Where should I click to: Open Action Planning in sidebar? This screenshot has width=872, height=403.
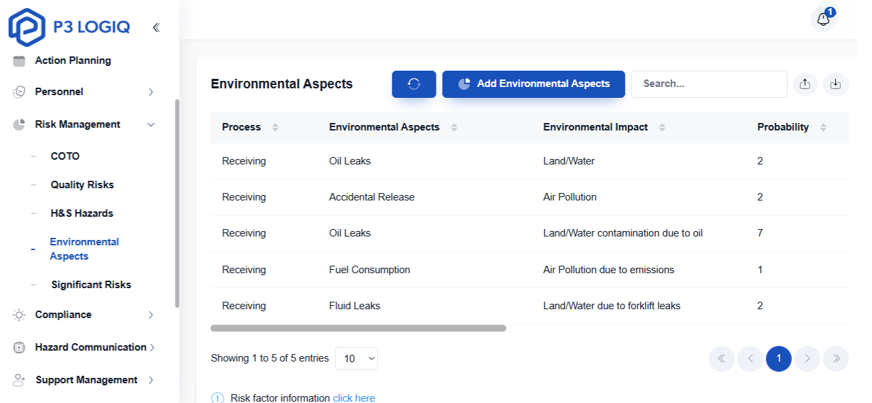tap(73, 60)
